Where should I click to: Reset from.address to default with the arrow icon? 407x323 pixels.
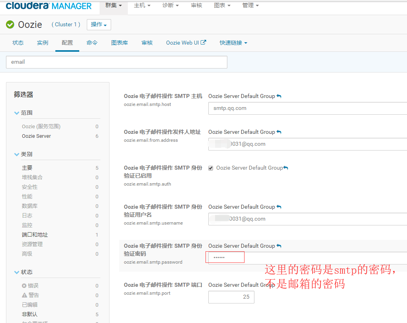click(x=279, y=132)
